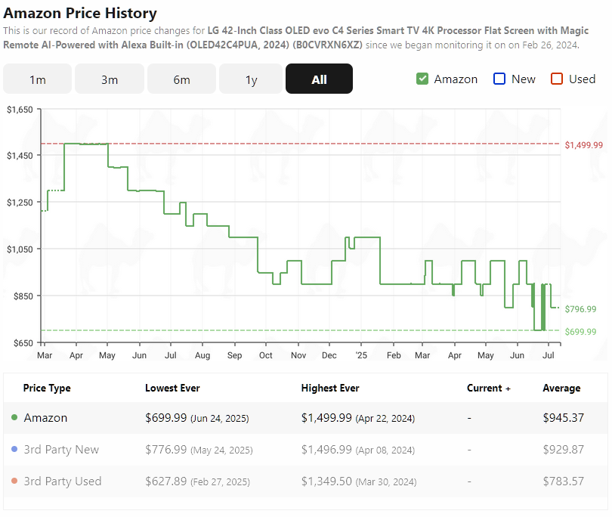Viewport: 612px width, 517px height.
Task: Click the $1,499.99 red chart label
Action: coord(584,145)
